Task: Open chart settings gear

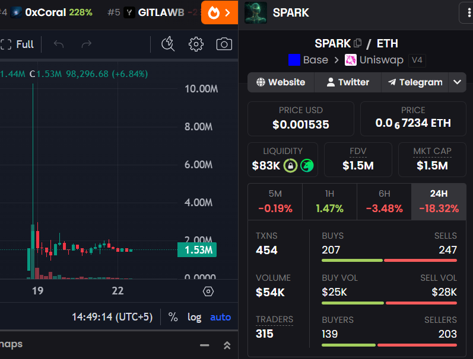Action: point(196,44)
